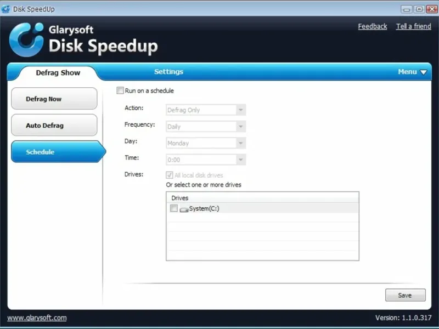Click the Save button
Screen dimensions: 439x329
pos(405,295)
